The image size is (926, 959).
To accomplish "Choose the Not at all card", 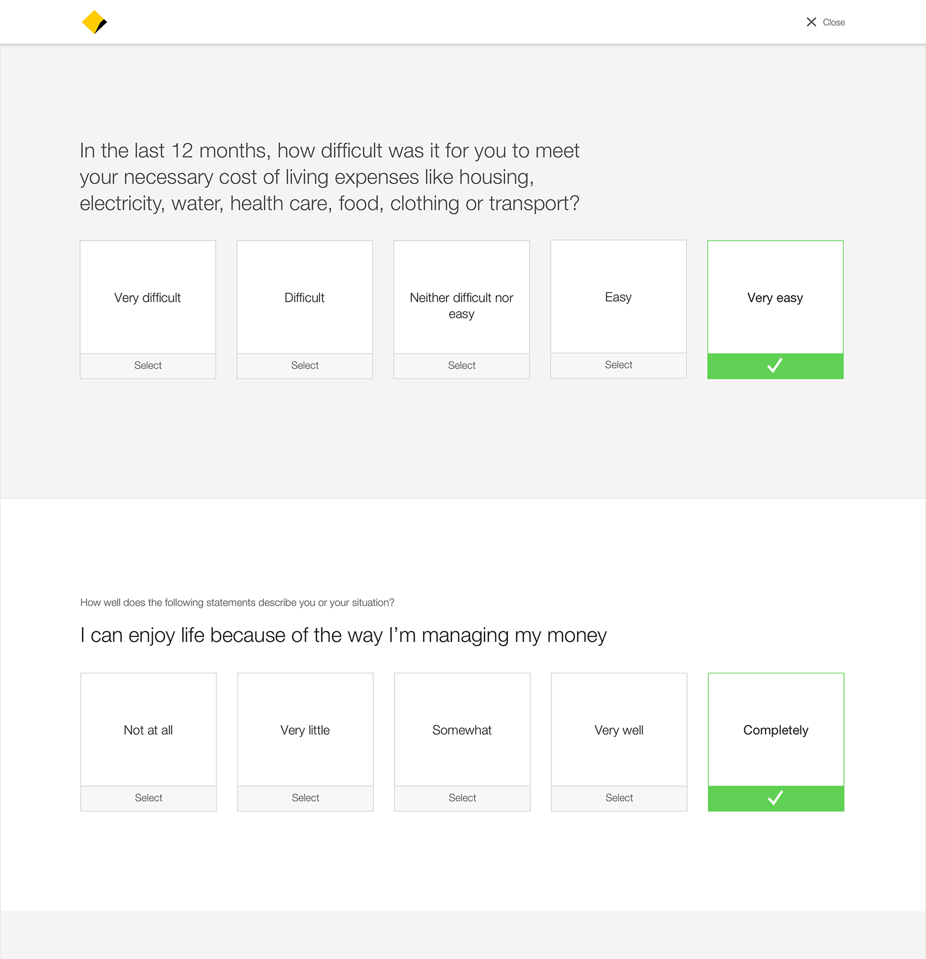I will coord(148,730).
